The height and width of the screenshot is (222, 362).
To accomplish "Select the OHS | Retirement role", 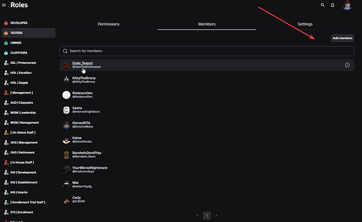I will (28, 152).
